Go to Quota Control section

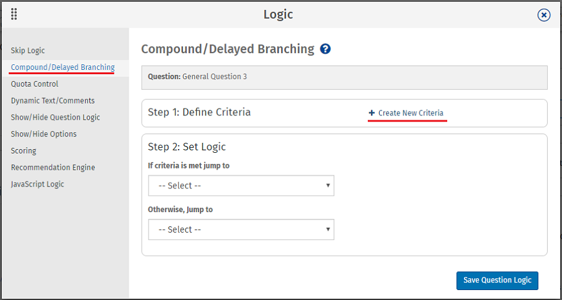point(34,84)
